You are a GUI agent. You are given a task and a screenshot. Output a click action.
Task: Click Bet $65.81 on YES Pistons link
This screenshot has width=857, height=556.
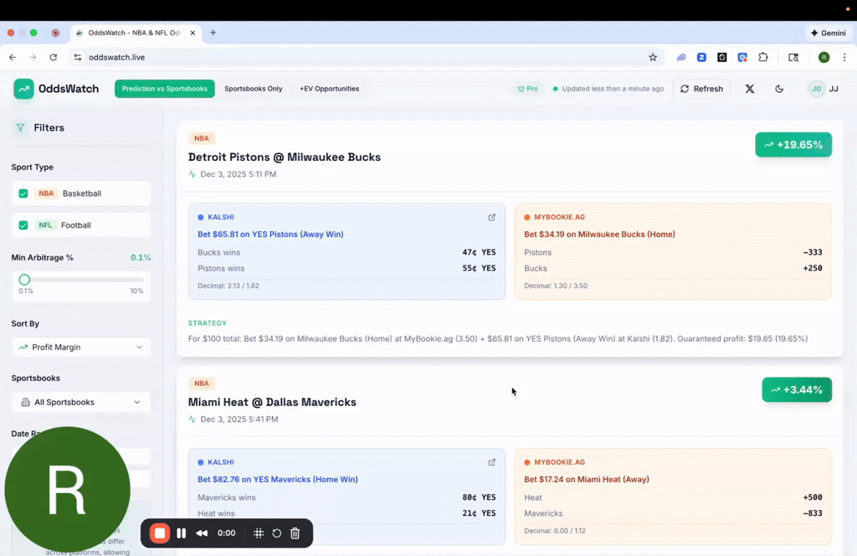pyautogui.click(x=270, y=234)
